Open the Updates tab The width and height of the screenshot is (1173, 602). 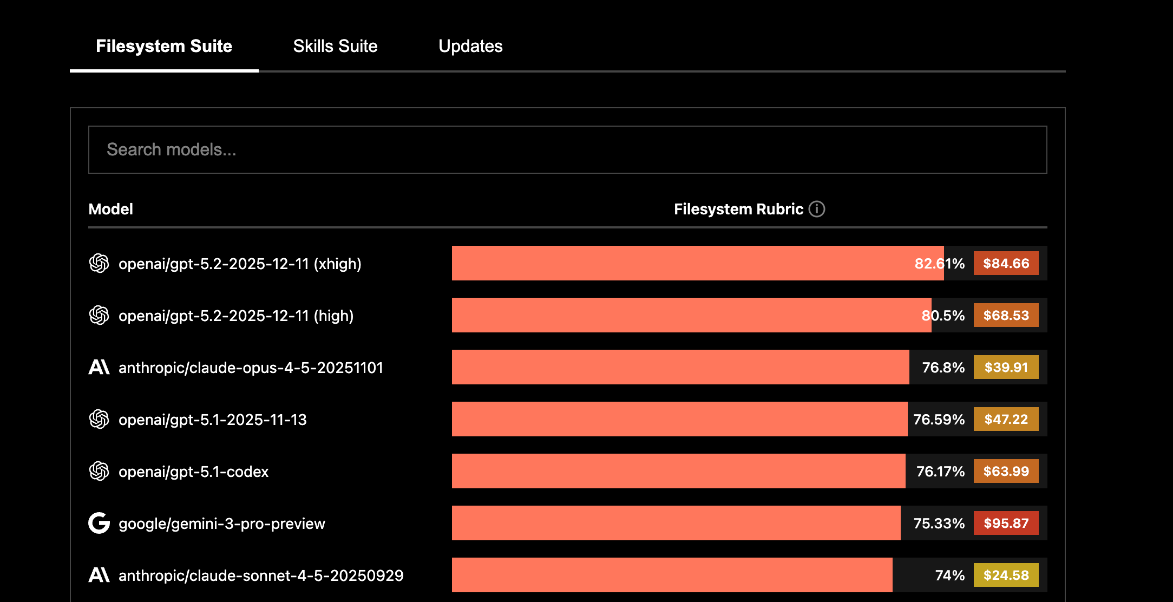tap(470, 47)
